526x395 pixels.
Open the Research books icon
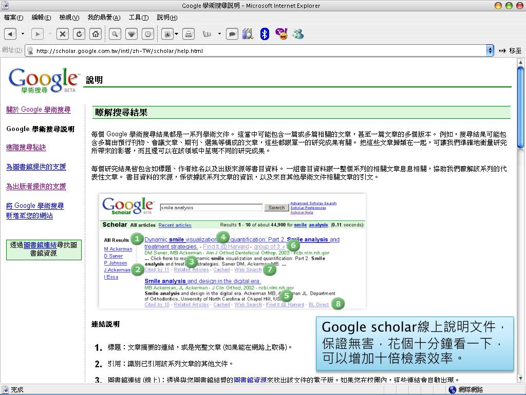[x=248, y=34]
